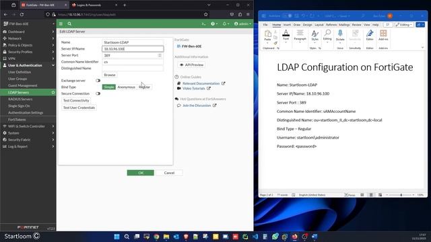Click the API Preview button

(191, 65)
